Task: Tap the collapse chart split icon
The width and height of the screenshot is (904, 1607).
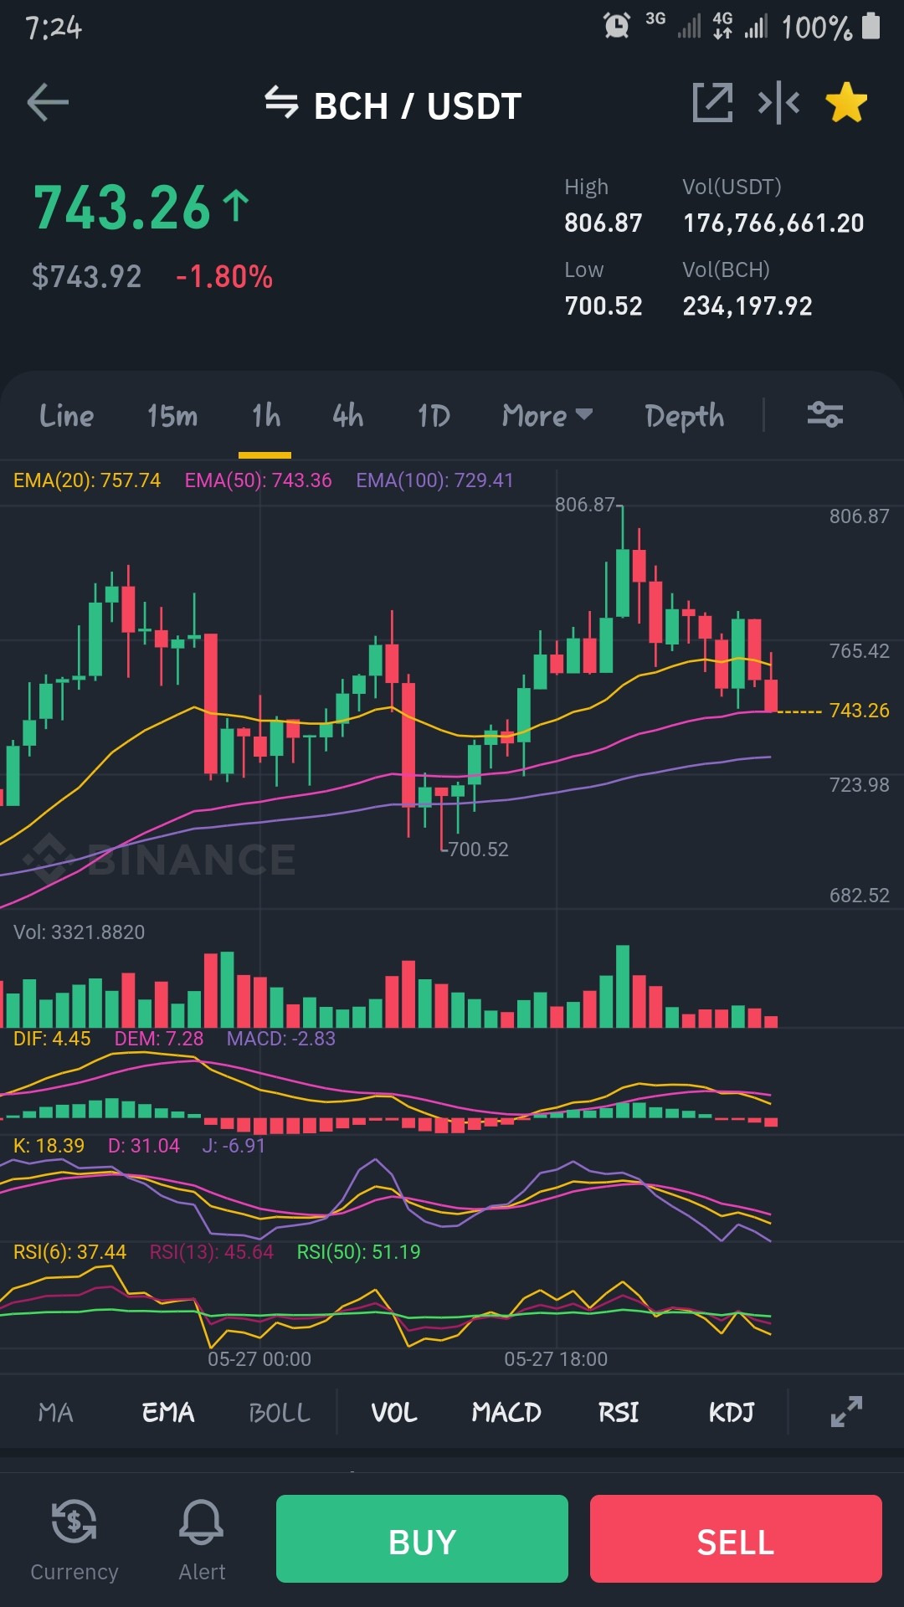Action: click(778, 103)
